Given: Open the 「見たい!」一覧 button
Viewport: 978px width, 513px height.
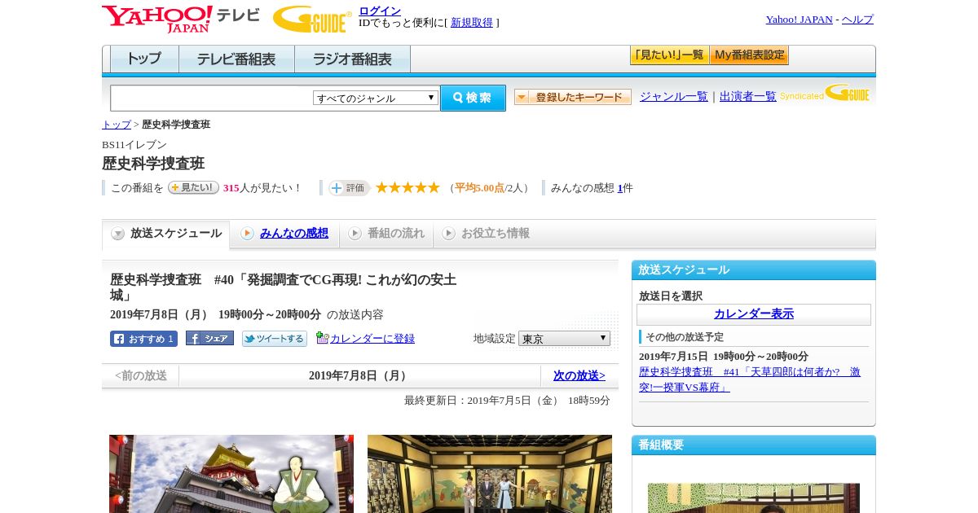Looking at the screenshot, I should tap(669, 55).
